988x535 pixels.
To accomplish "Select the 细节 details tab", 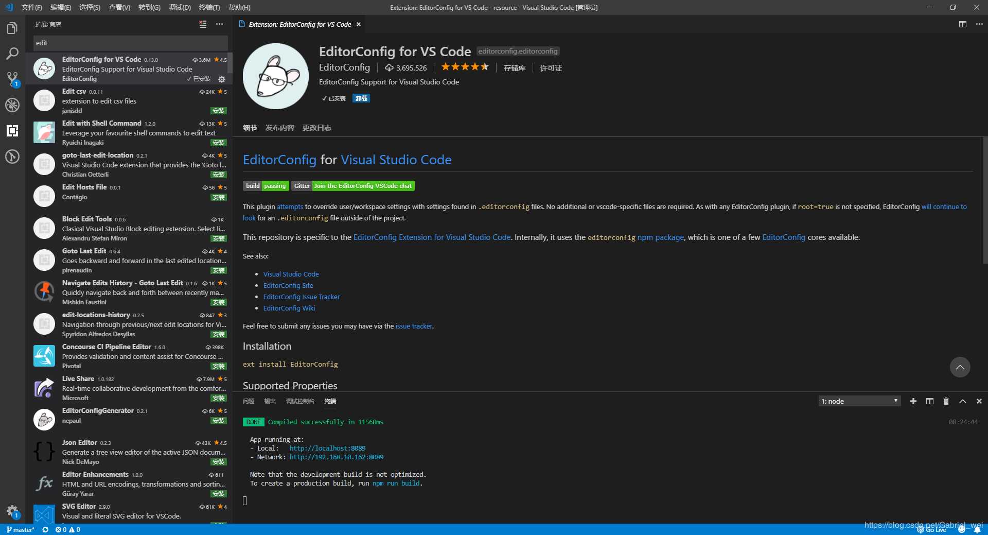I will 250,128.
